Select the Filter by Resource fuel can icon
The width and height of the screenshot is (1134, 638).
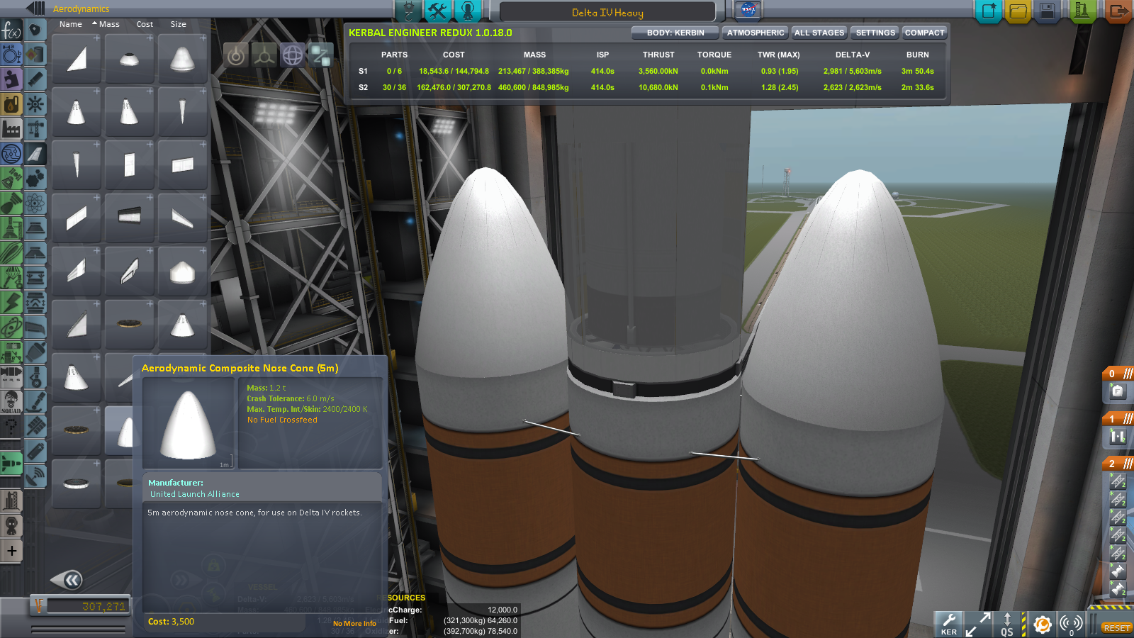[11, 103]
